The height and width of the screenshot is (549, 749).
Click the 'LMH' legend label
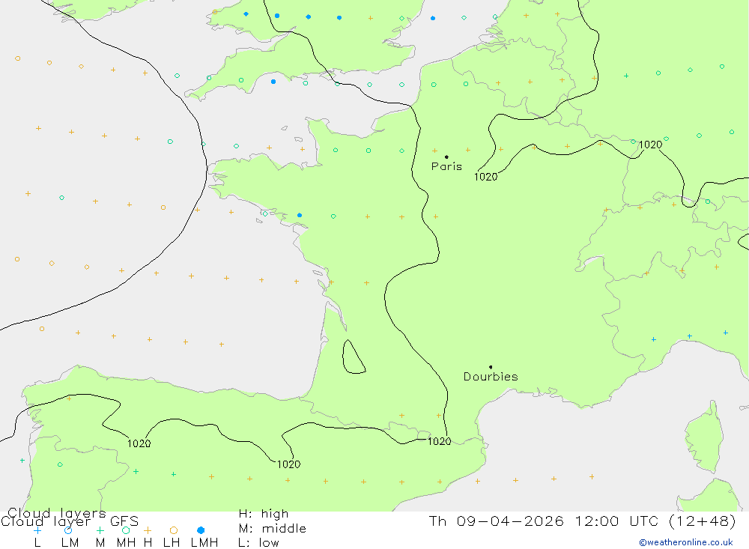(x=204, y=543)
